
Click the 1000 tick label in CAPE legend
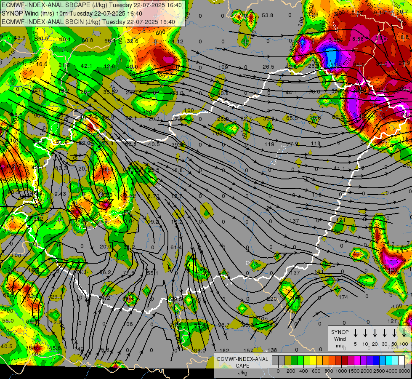click(341, 371)
